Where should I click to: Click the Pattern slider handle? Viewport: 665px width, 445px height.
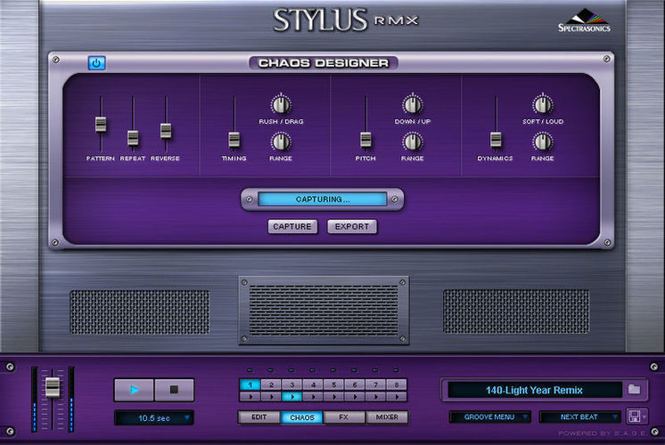pos(101,125)
